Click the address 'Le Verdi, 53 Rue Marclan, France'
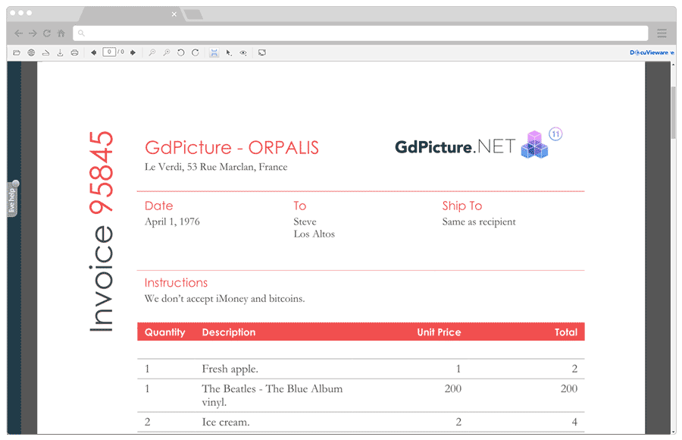 pos(216,167)
